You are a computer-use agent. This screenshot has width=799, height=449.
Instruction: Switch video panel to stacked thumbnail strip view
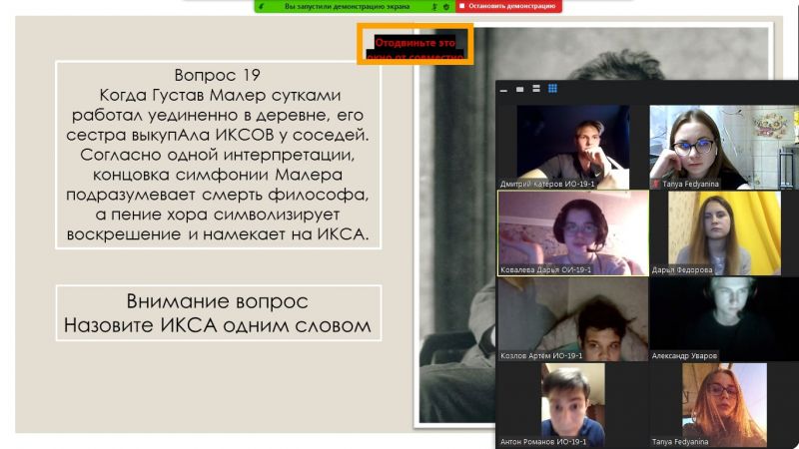[536, 89]
